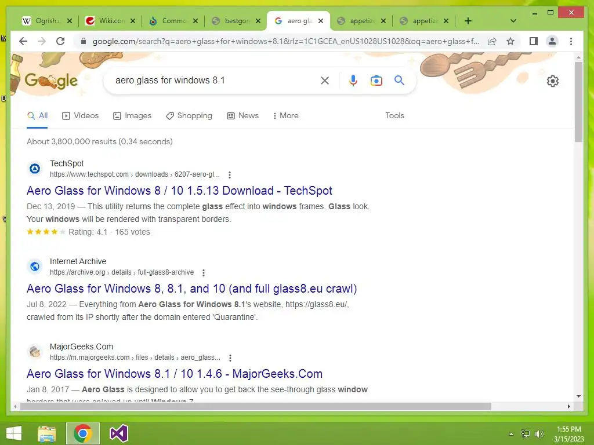This screenshot has height=445, width=594.
Task: Open more options for TechSpot result
Action: [x=230, y=175]
